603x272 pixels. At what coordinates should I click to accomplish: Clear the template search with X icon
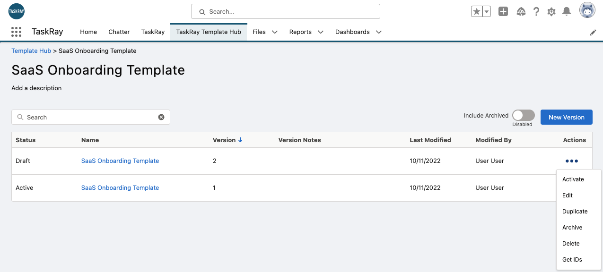(x=161, y=117)
